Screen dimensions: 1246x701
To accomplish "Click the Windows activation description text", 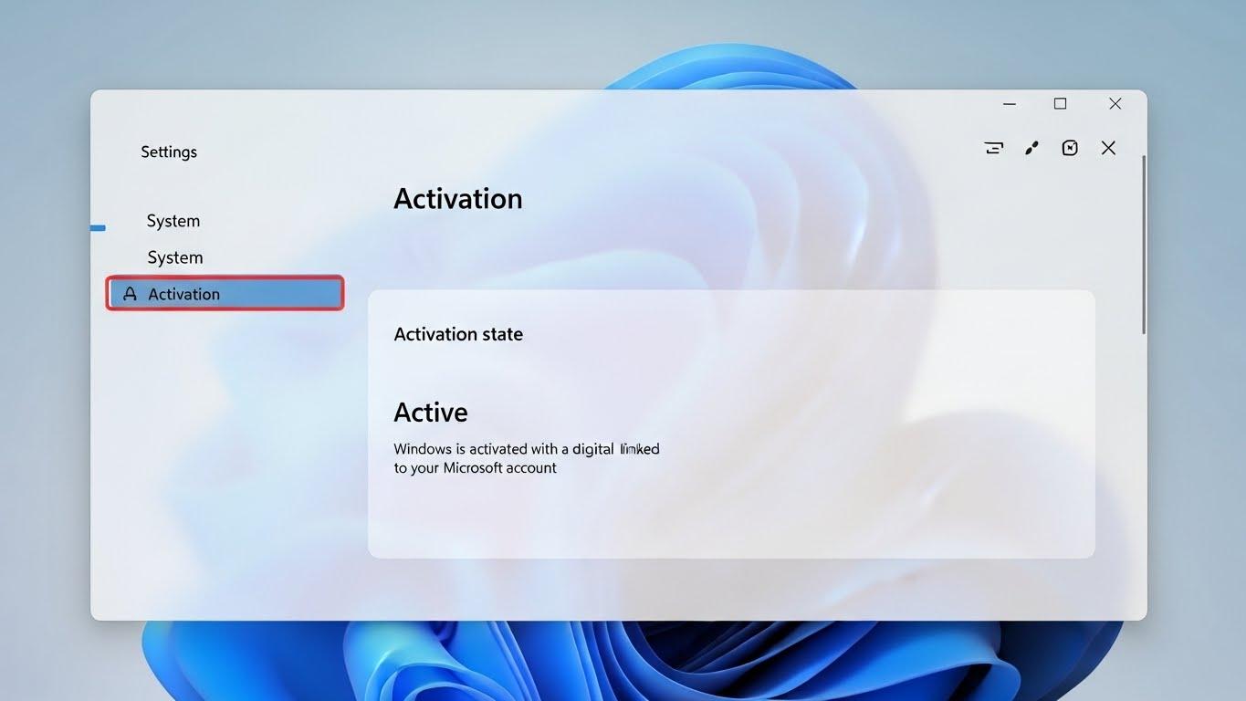I will 526,457.
